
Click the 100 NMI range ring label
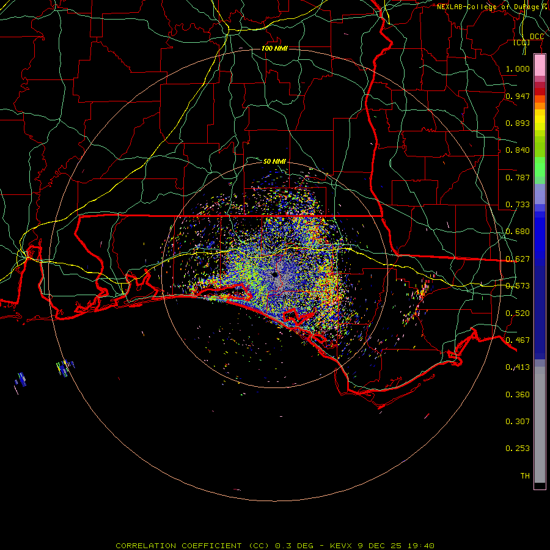coord(274,48)
